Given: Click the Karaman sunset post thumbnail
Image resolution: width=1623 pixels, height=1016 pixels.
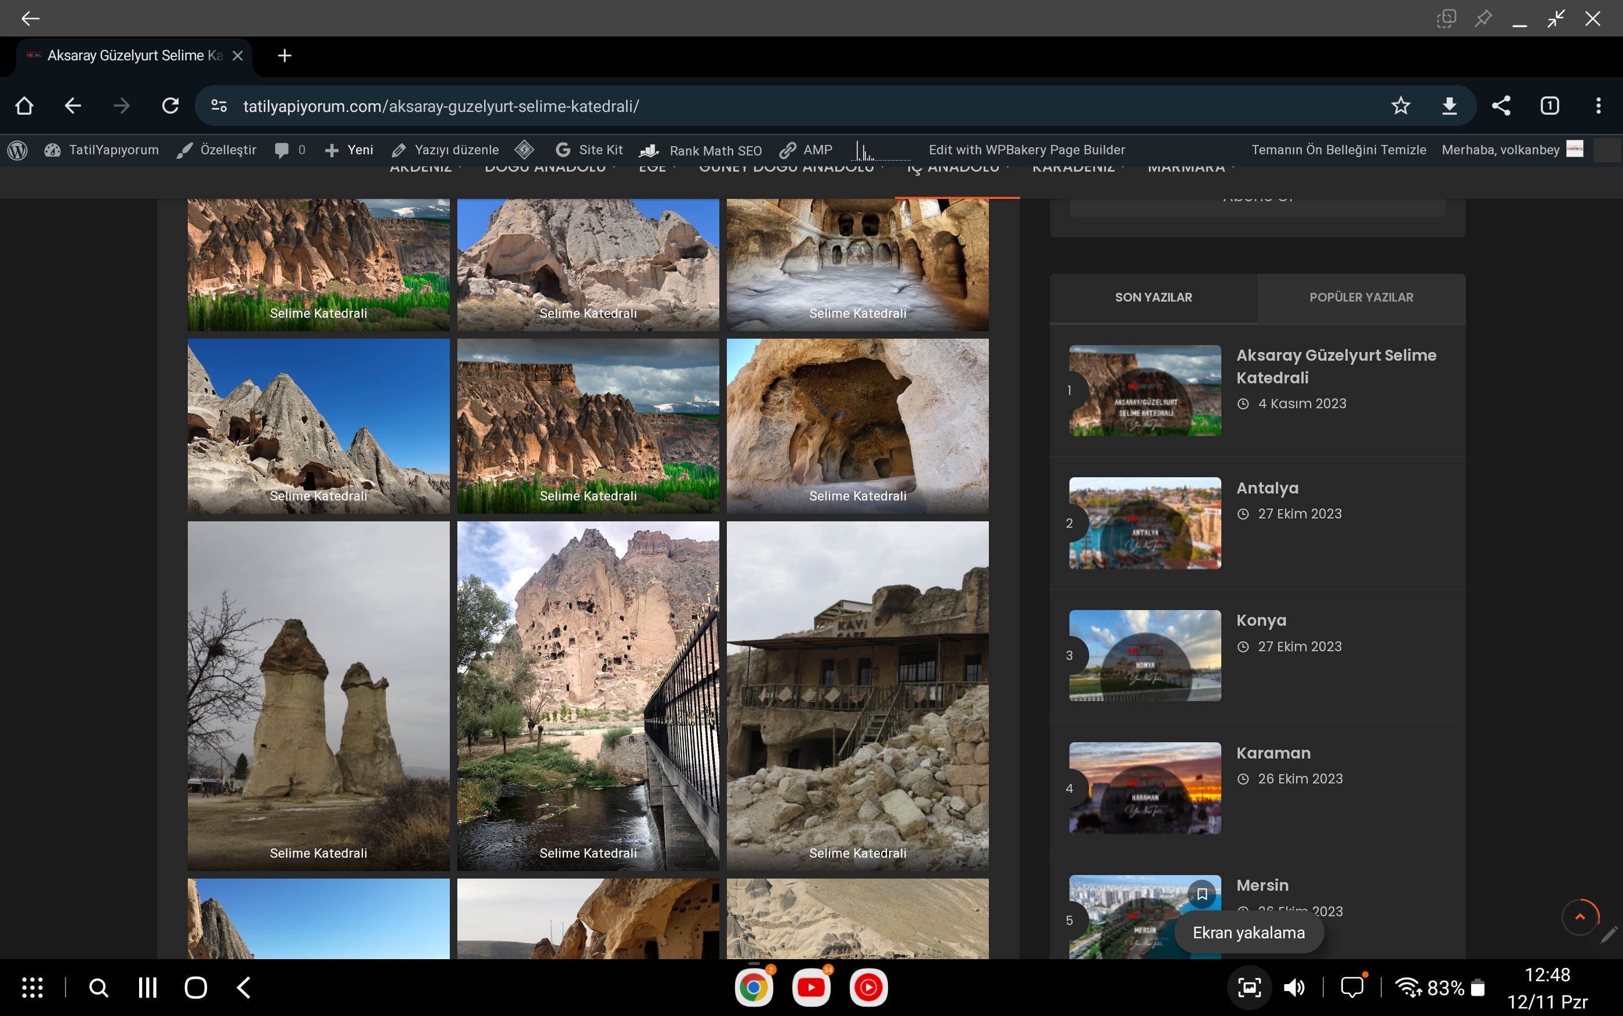Looking at the screenshot, I should point(1145,788).
